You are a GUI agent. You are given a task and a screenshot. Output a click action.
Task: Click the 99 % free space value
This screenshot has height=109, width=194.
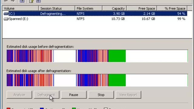click(x=181, y=19)
